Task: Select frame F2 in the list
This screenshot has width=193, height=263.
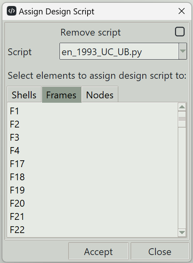Action: (x=93, y=124)
